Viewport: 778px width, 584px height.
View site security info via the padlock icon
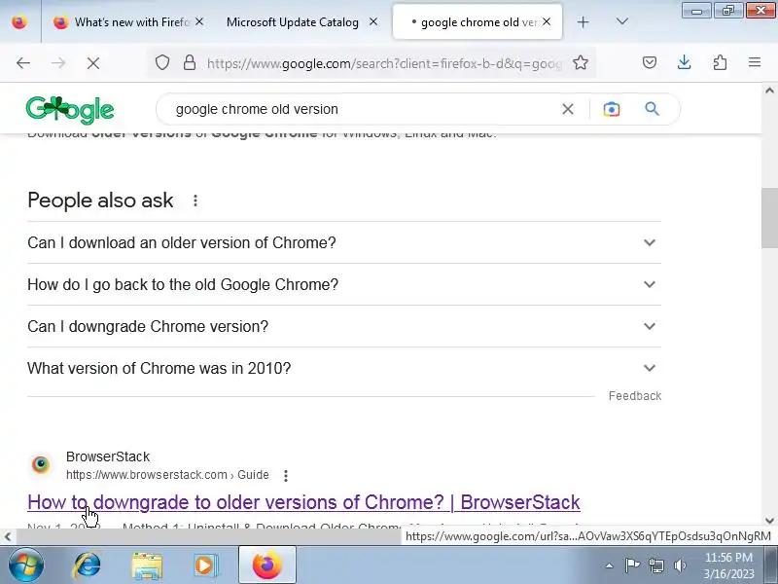189,62
